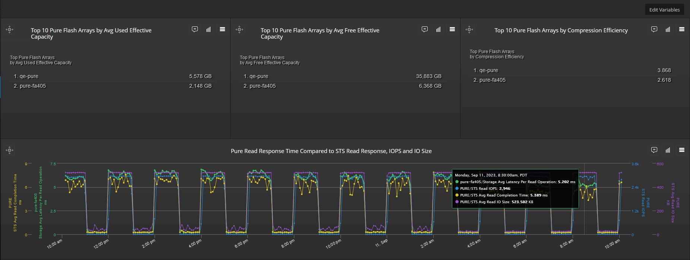
Task: Click the 35,883 GB value
Action: [x=429, y=76]
